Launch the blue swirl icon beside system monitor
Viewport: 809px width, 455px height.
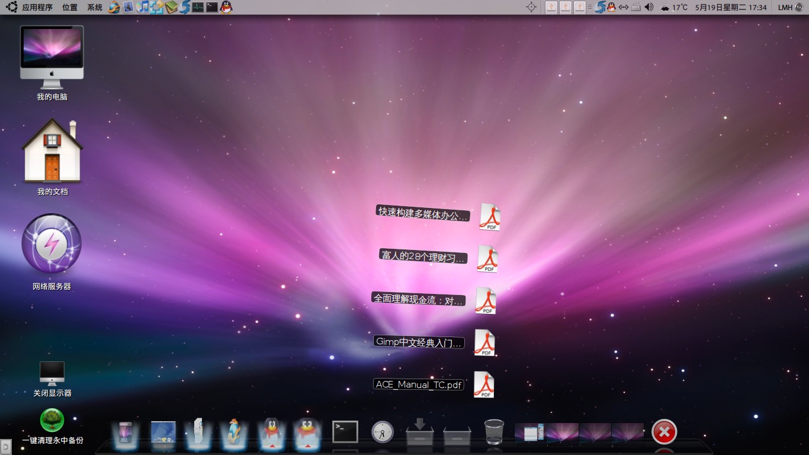[x=185, y=7]
